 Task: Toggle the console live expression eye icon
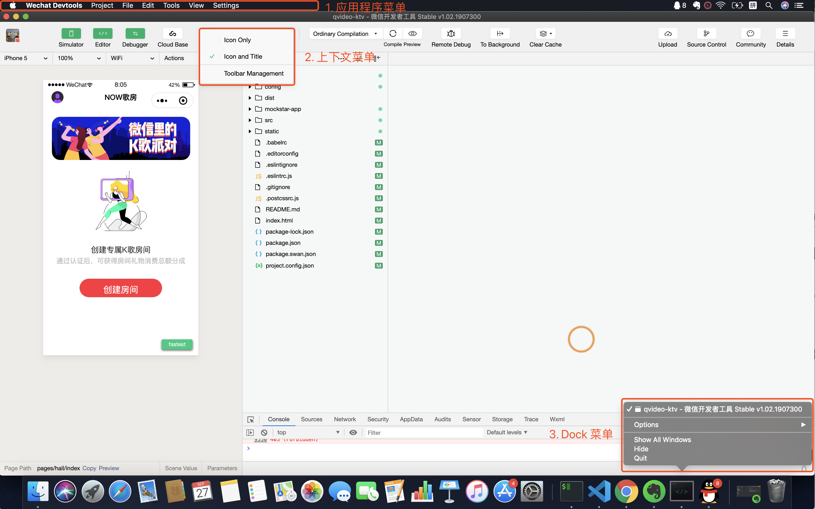(x=353, y=433)
